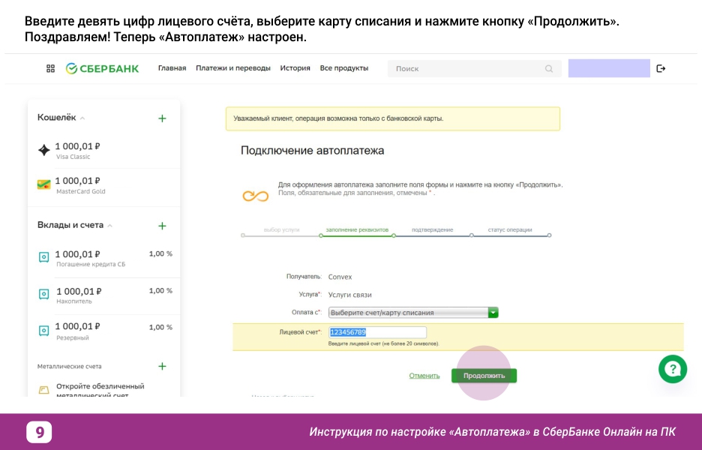Image resolution: width=702 pixels, height=450 pixels.
Task: Click the Лицевой счет input field
Action: coord(377,332)
